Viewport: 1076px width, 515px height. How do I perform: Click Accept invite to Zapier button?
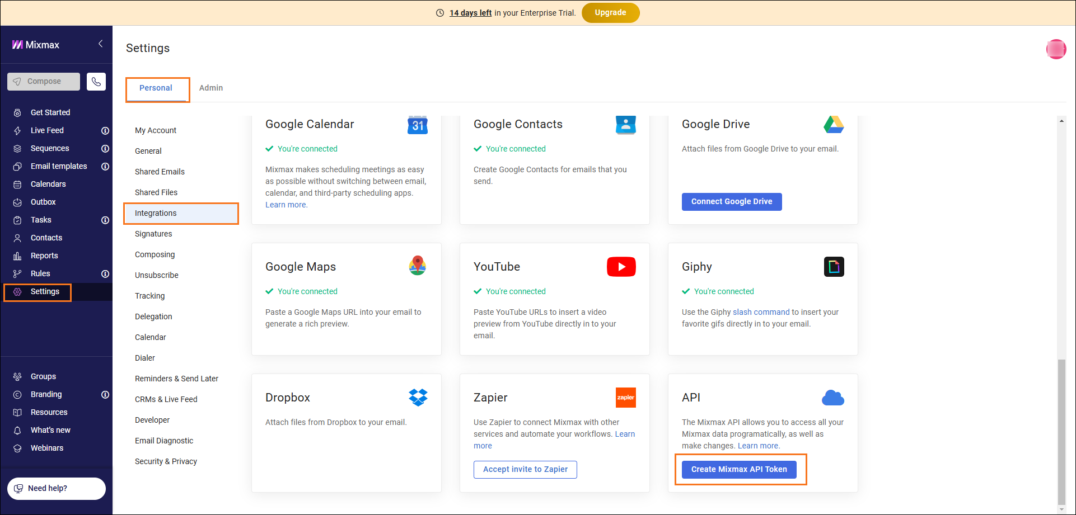click(525, 470)
